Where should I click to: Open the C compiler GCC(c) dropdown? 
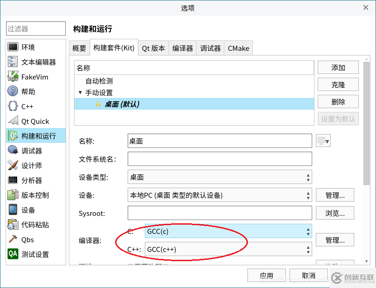tap(228, 231)
